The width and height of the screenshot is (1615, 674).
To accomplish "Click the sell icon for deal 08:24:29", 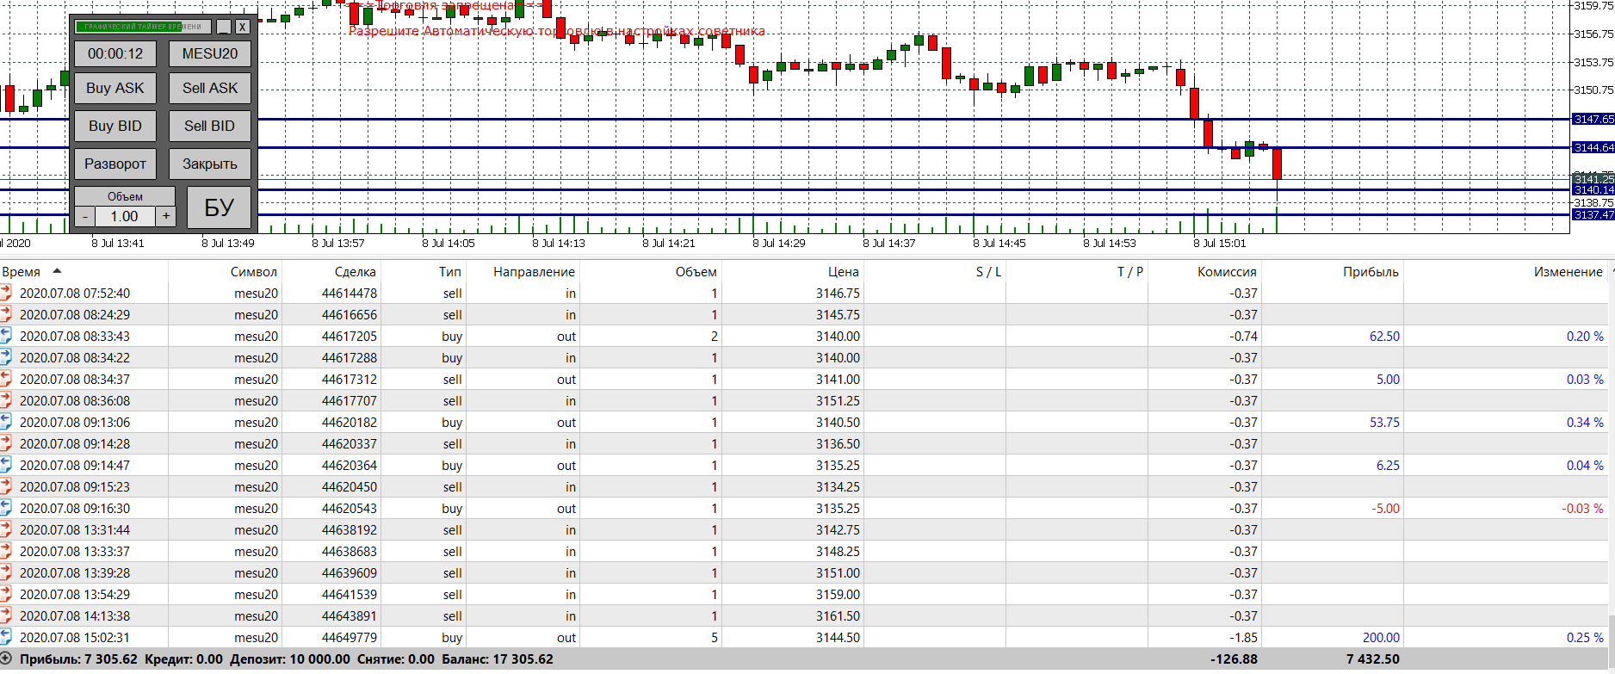I will (x=6, y=314).
